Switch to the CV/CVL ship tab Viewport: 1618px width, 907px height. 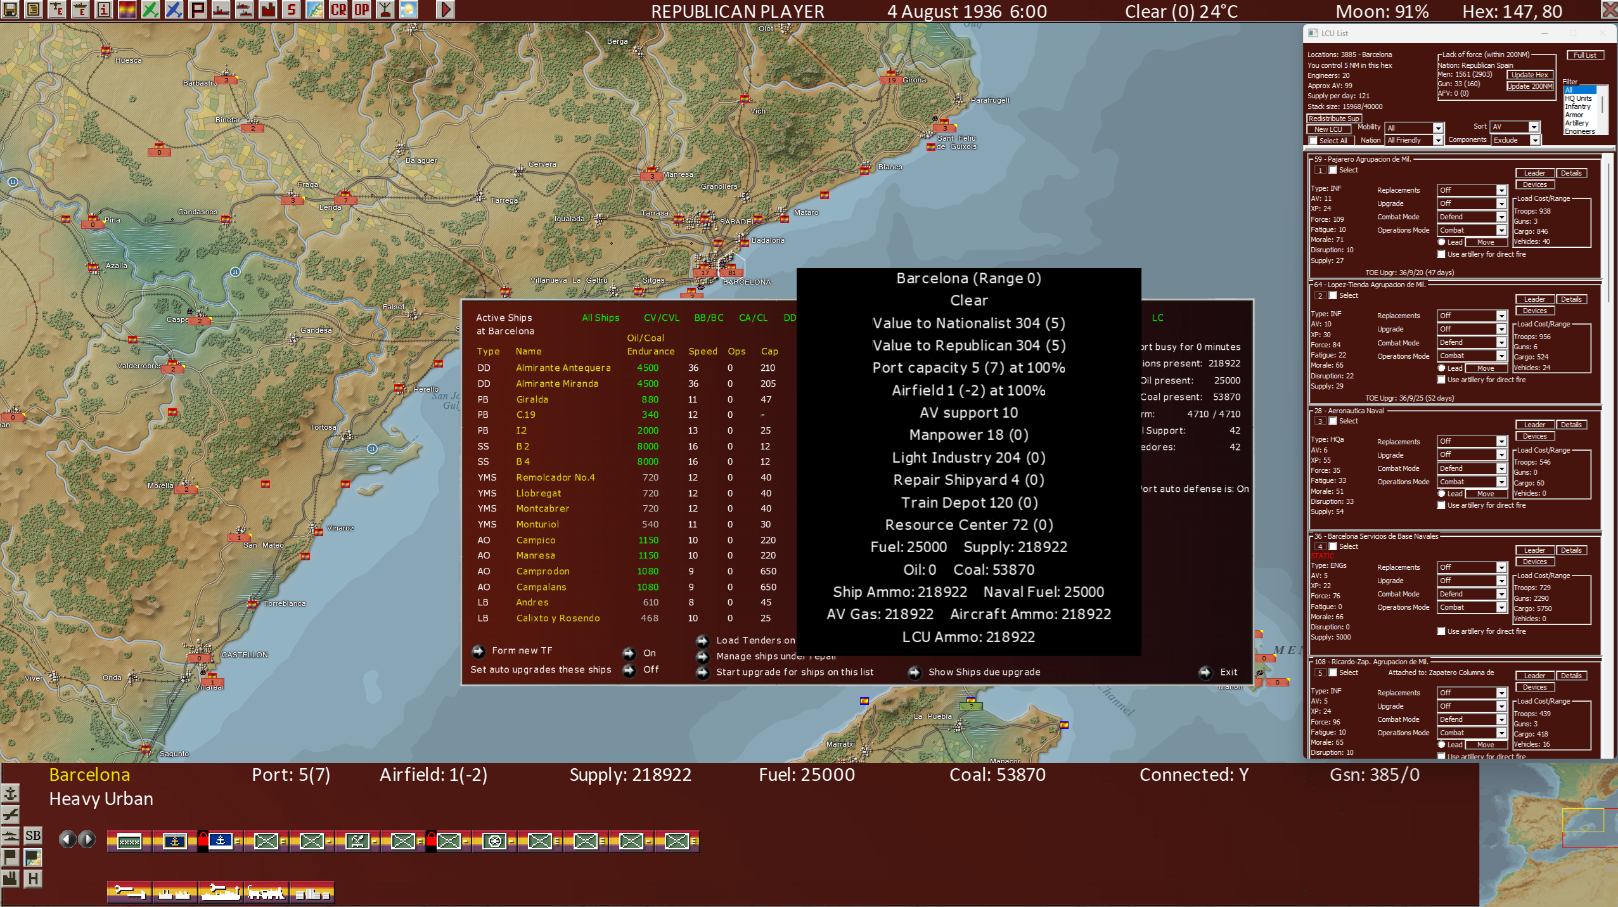pyautogui.click(x=661, y=318)
